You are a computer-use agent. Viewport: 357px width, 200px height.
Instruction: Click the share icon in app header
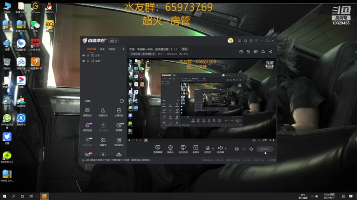click(270, 52)
